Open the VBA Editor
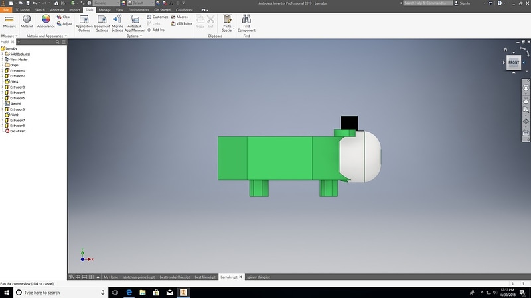The height and width of the screenshot is (298, 531). pyautogui.click(x=181, y=23)
